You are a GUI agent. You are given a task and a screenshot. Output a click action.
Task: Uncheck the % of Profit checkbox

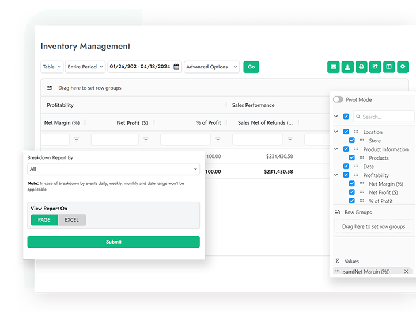point(352,201)
